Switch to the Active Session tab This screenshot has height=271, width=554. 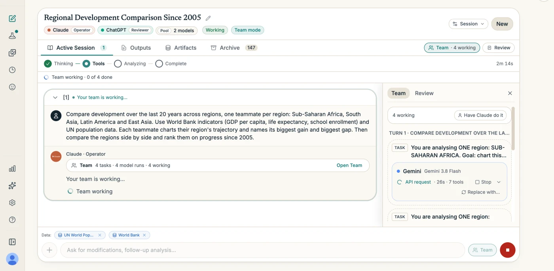coord(77,48)
